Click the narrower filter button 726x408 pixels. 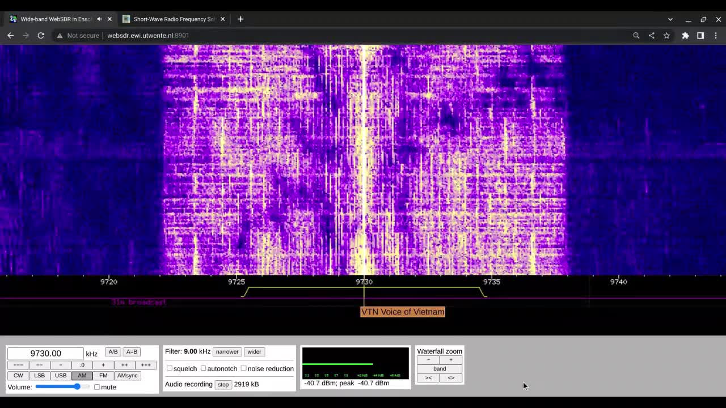pos(227,352)
